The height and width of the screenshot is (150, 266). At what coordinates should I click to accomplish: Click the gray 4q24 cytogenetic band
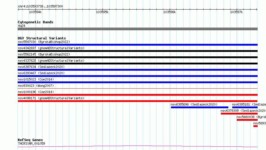click(137, 29)
